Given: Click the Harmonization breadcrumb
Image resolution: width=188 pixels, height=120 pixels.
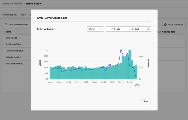Looking at the screenshot, I should pyautogui.click(x=34, y=4).
